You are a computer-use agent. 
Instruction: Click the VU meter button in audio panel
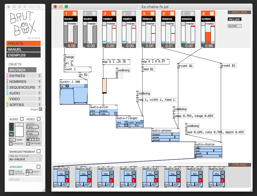pyautogui.click(x=11, y=134)
